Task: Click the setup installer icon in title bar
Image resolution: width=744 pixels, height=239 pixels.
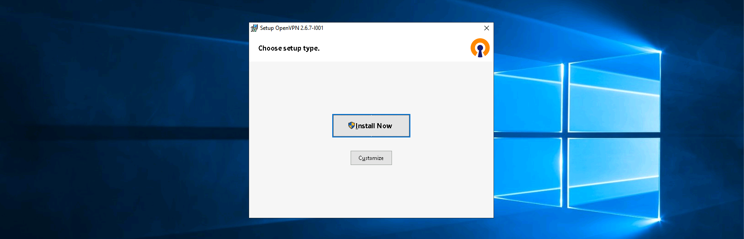Action: click(254, 28)
